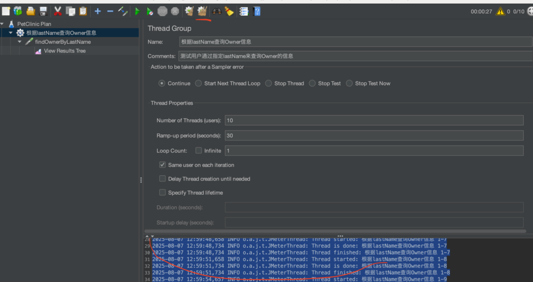Click the pipette icon of the findOwnerByLastName sampler
The width and height of the screenshot is (533, 282).
click(29, 42)
